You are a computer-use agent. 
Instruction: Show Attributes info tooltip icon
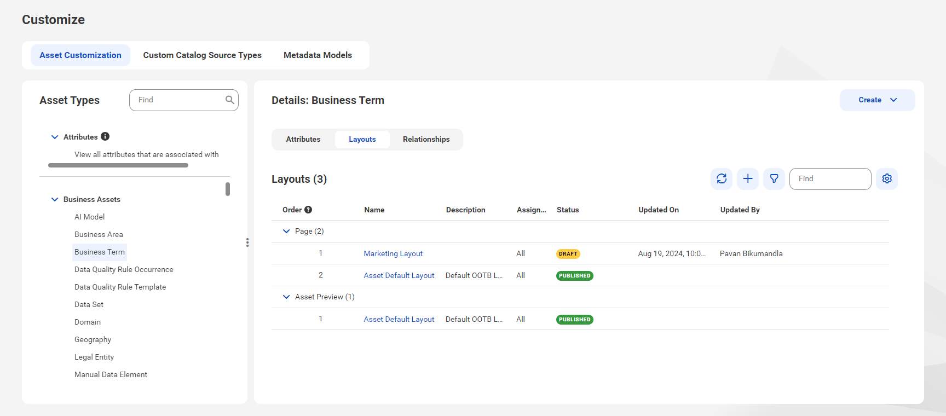105,136
